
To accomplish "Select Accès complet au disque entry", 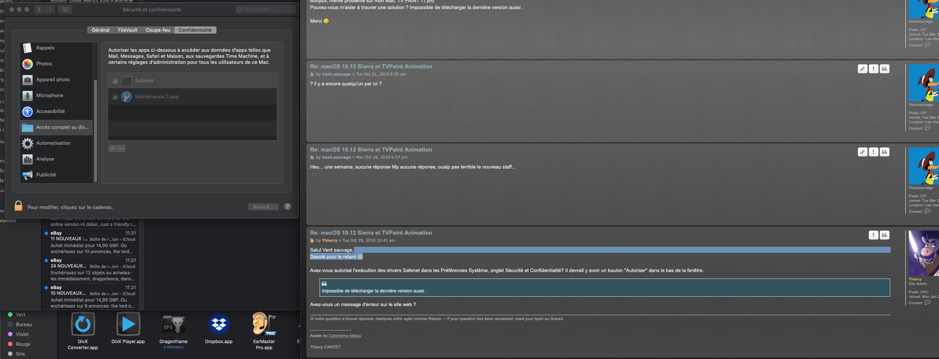I will coord(56,127).
